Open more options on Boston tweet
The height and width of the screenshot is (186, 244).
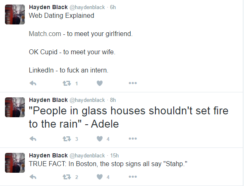(133, 176)
